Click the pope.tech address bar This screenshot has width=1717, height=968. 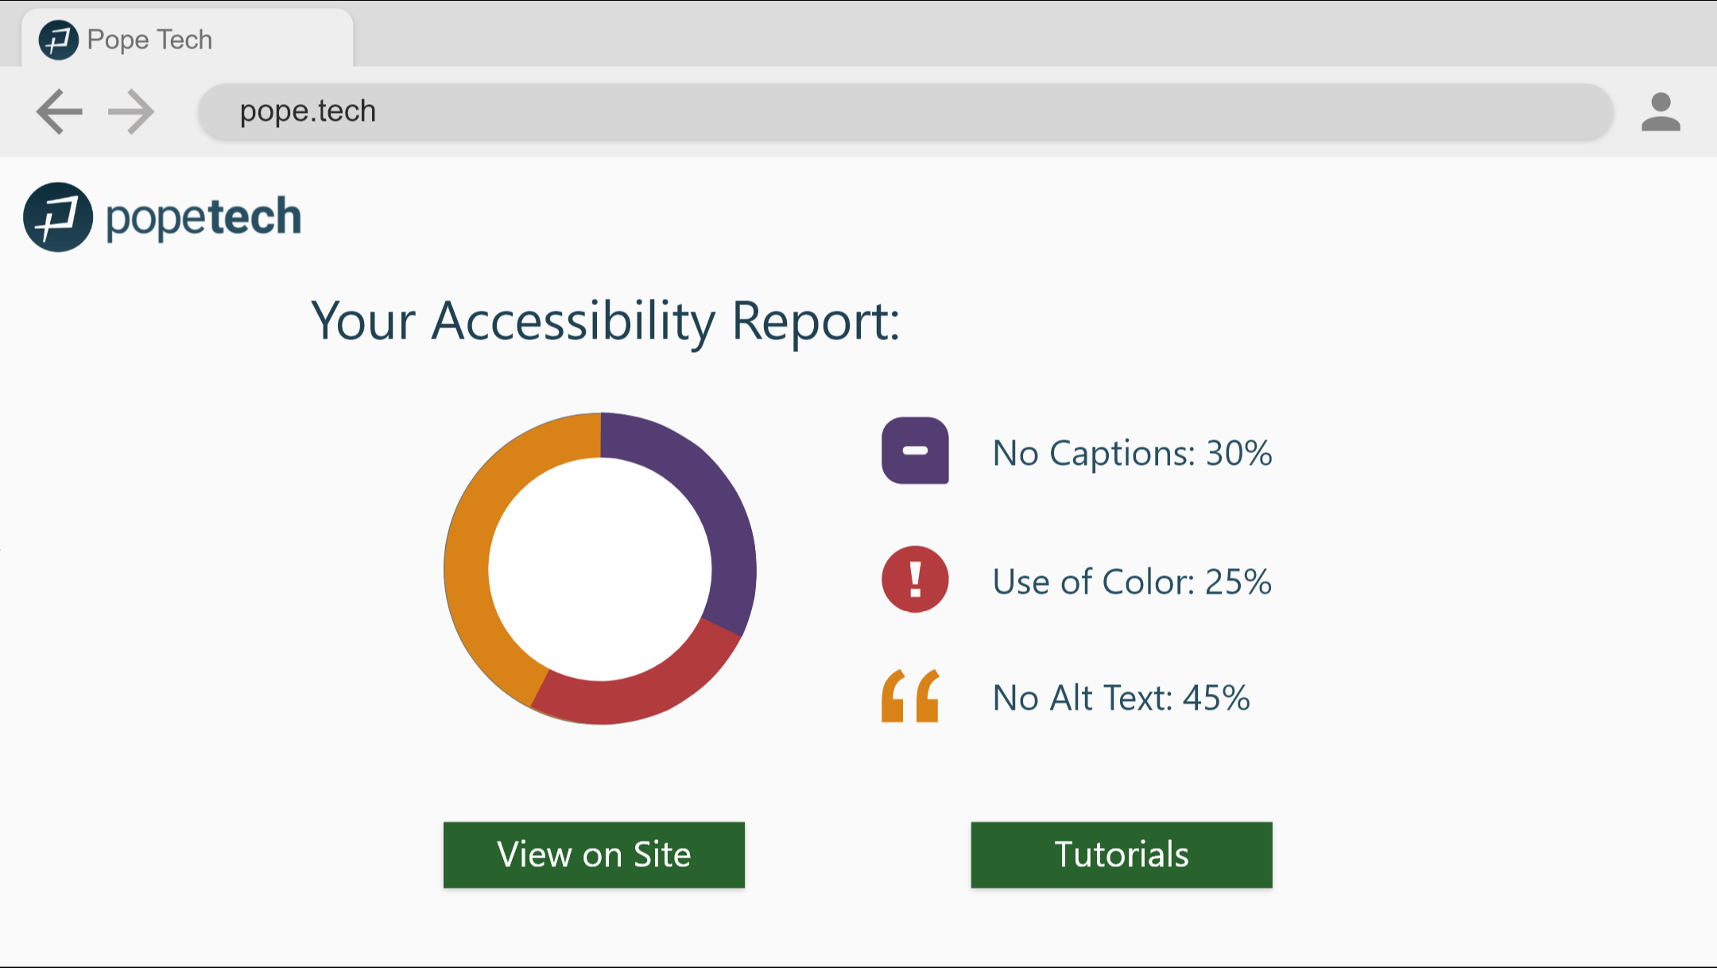905,112
